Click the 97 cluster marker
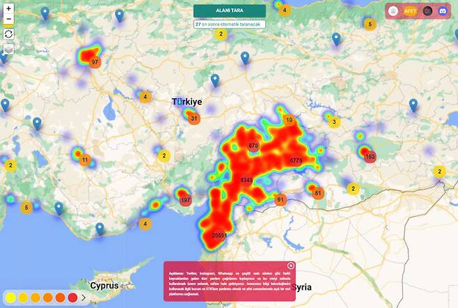The width and height of the screenshot is (458, 308). click(95, 62)
